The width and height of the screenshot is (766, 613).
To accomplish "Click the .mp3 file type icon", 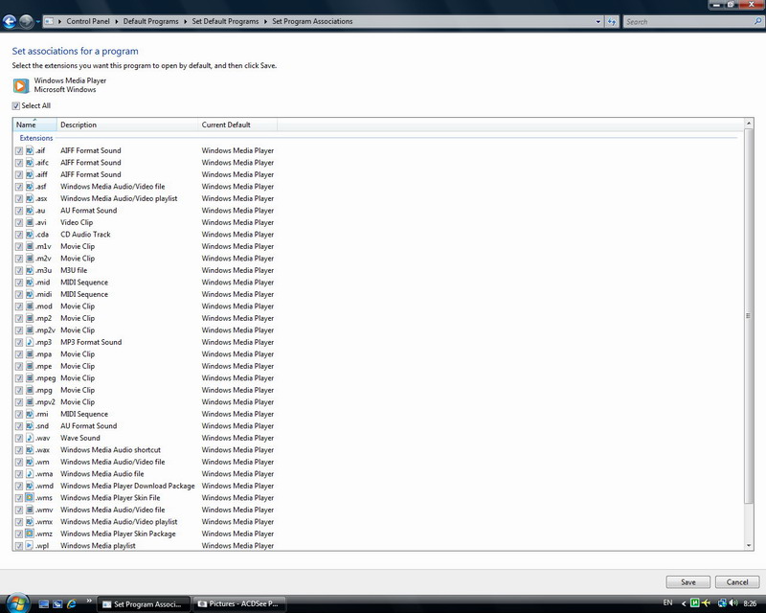I will [30, 342].
